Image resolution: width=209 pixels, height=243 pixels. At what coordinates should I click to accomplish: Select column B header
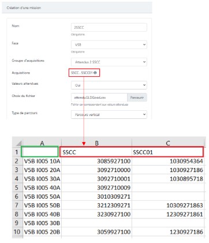(x=96, y=143)
